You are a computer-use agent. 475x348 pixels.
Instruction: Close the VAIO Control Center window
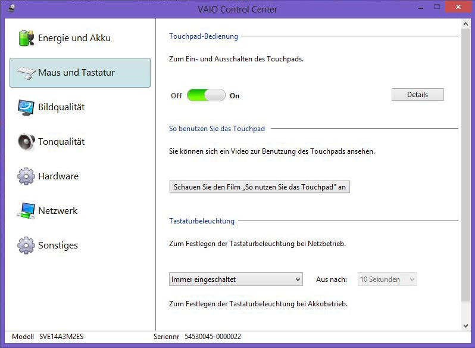[458, 7]
